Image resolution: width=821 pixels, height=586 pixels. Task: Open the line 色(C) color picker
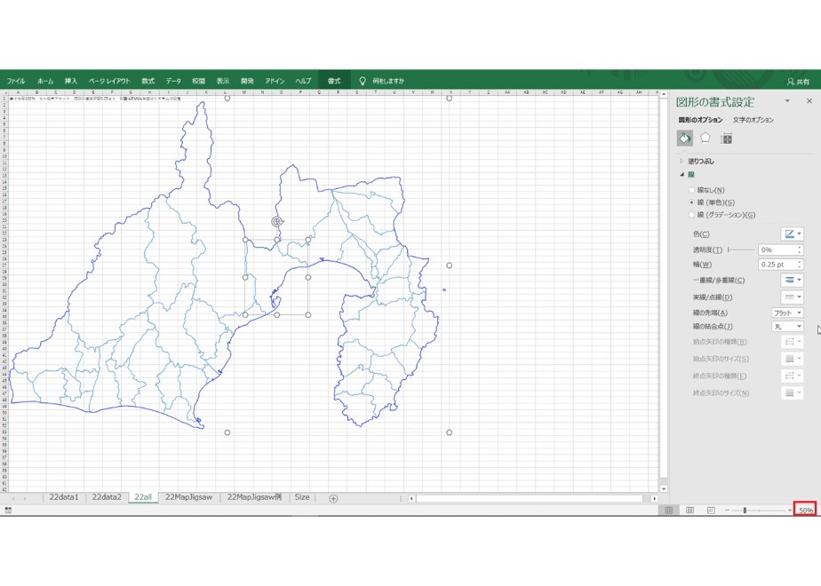[793, 234]
